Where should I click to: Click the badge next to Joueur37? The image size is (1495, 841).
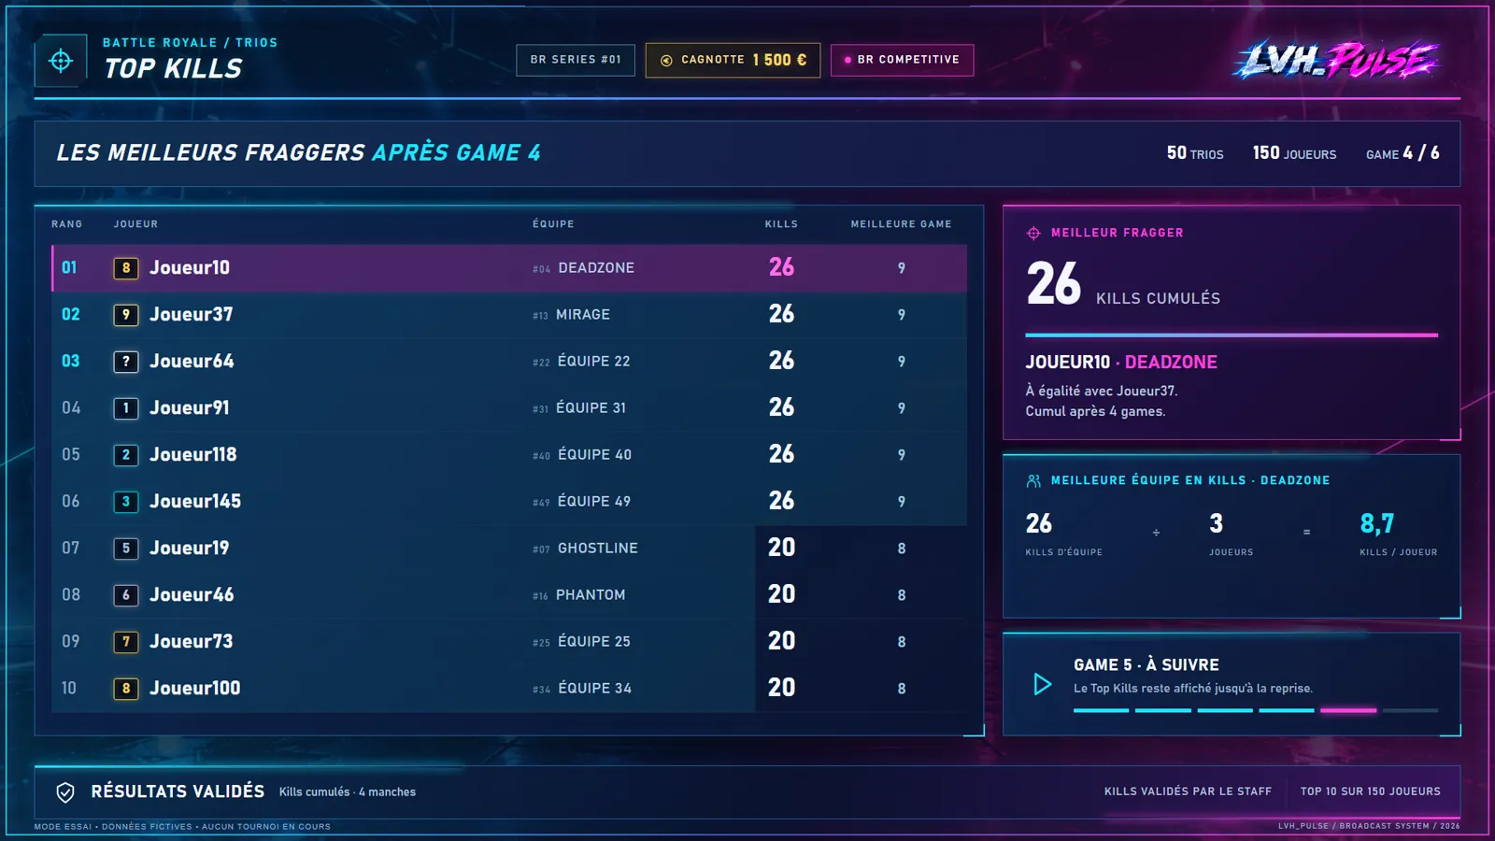click(x=126, y=315)
